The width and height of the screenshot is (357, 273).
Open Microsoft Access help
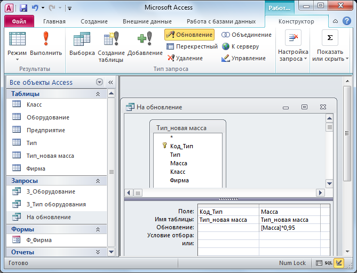(x=347, y=21)
